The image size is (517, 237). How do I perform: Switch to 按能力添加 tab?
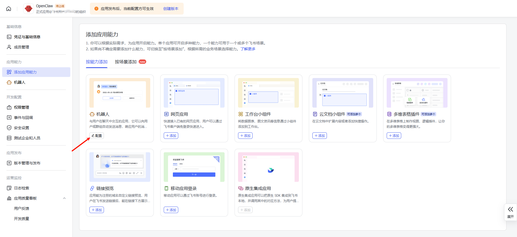97,62
